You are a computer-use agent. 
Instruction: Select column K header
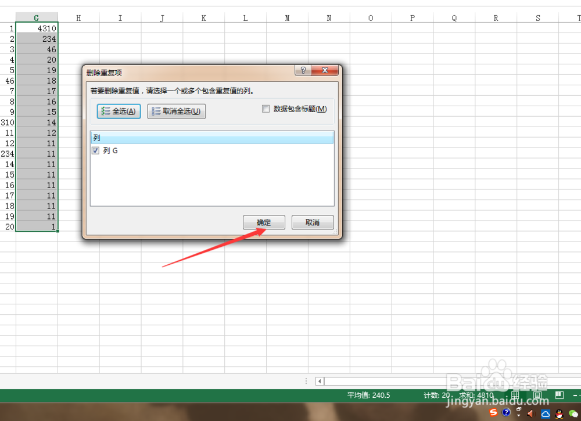pyautogui.click(x=204, y=18)
